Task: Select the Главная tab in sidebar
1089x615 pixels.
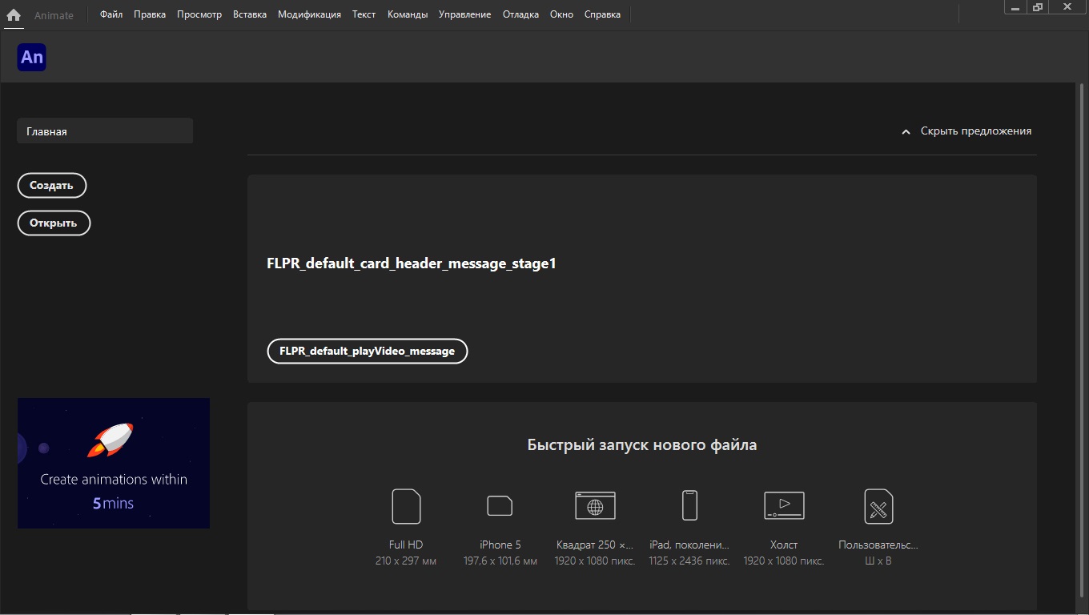Action: coord(105,131)
